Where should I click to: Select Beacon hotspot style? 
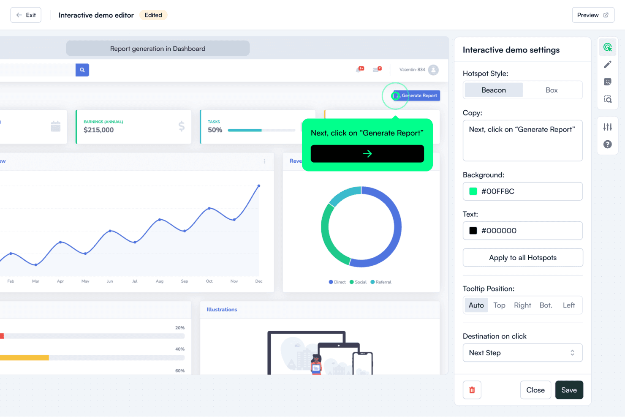(494, 90)
